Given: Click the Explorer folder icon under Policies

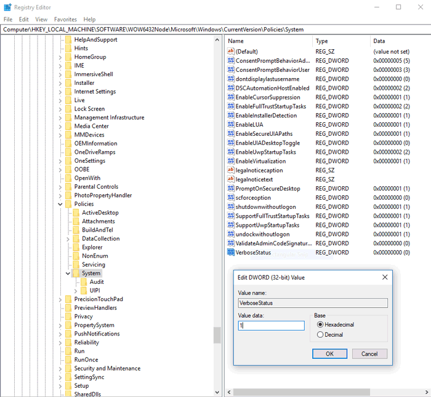Looking at the screenshot, I should coord(76,247).
